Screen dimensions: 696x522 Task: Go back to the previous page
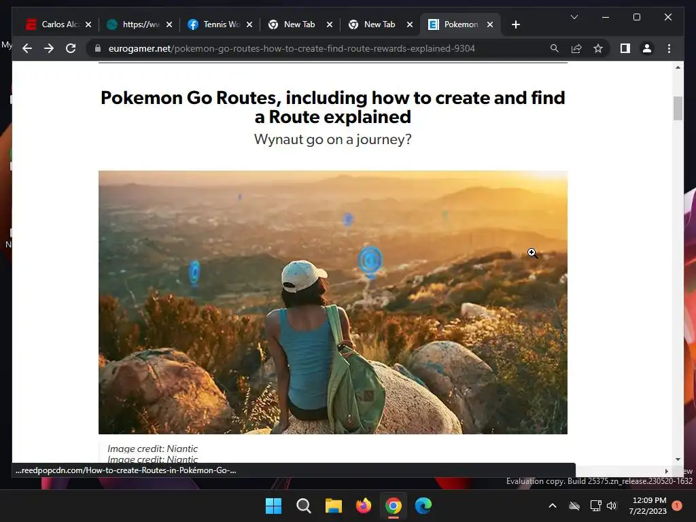[x=27, y=48]
